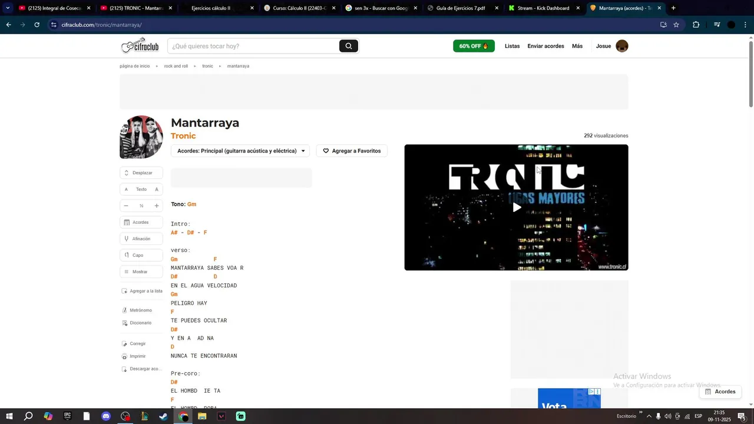Decrease text size with small A
Screen dimensions: 754x424
point(126,189)
